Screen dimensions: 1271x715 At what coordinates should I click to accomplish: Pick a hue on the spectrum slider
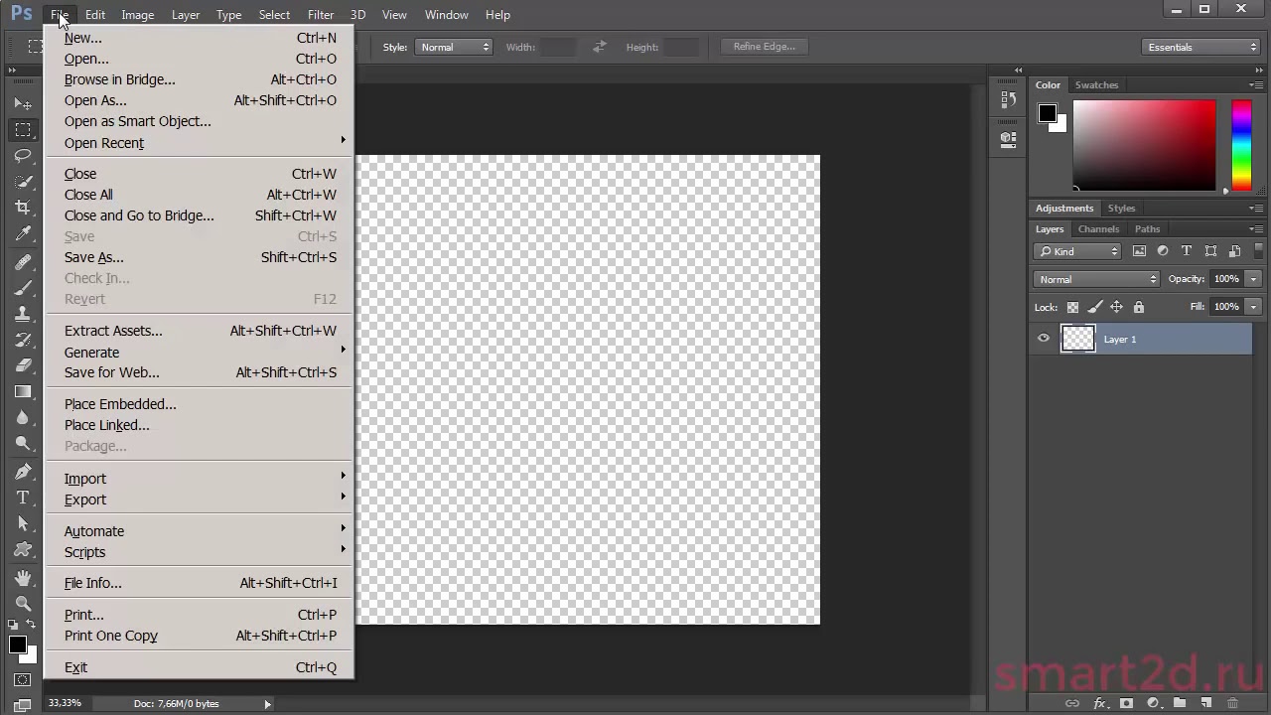point(1241,145)
